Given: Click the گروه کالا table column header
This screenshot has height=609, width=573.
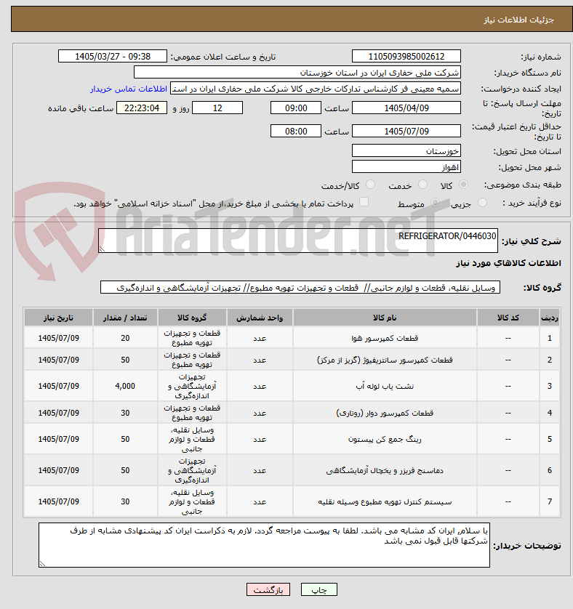Looking at the screenshot, I should click(192, 318).
